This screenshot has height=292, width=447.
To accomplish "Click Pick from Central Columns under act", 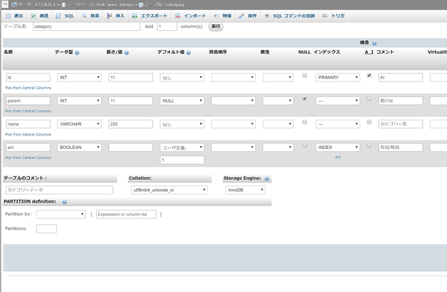I will tap(28, 158).
